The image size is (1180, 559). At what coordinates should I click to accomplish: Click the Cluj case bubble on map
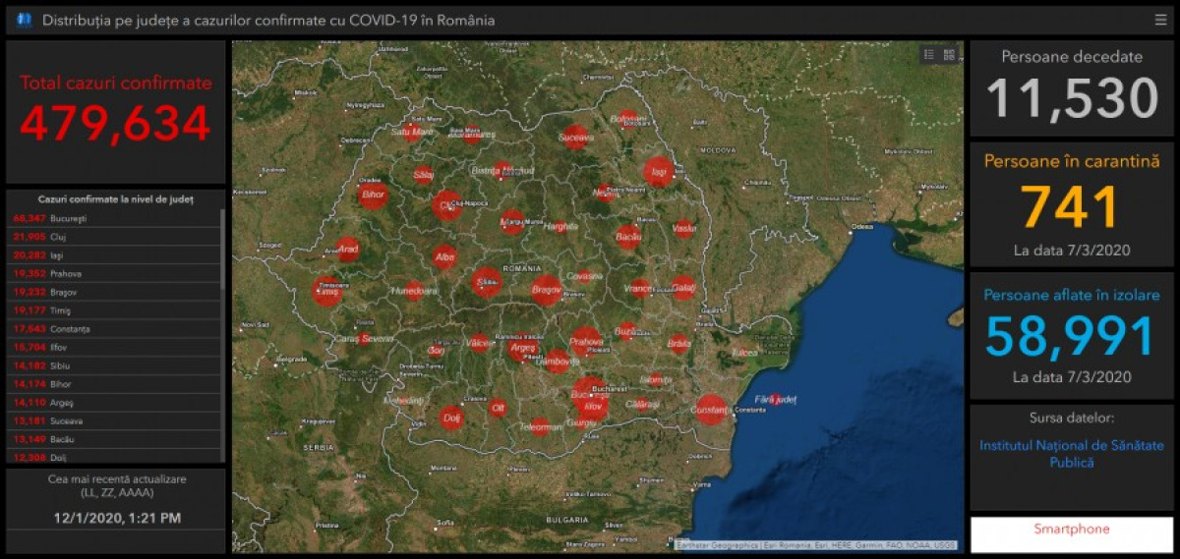point(446,205)
